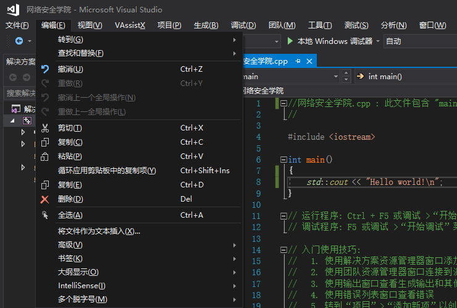Open the 文件(F) menu
The width and height of the screenshot is (457, 308).
17,25
